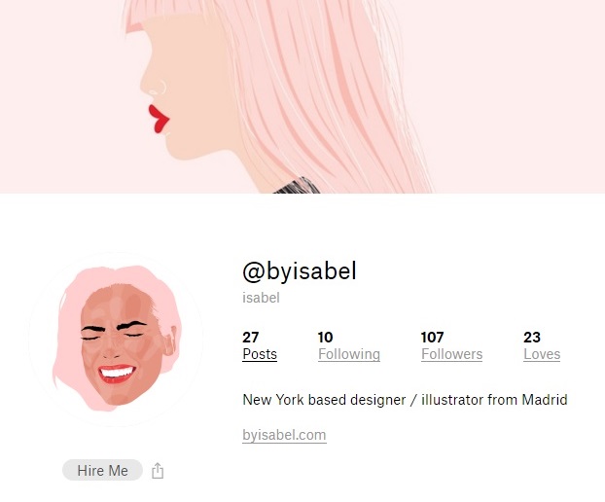Click the word Madrid in the bio
The height and width of the screenshot is (502, 605).
coord(545,400)
